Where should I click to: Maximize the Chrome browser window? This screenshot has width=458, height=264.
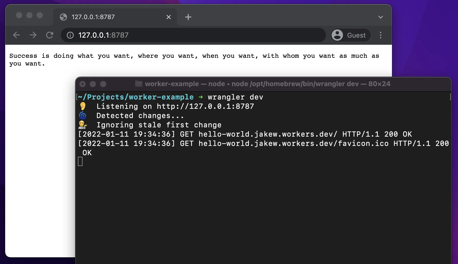pos(40,15)
